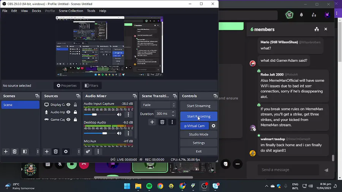Open transition properties dots icon

click(x=172, y=122)
